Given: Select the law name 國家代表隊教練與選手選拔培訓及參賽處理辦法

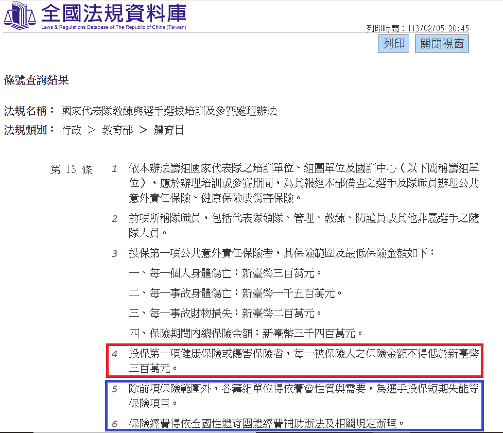Looking at the screenshot, I should pos(169,111).
